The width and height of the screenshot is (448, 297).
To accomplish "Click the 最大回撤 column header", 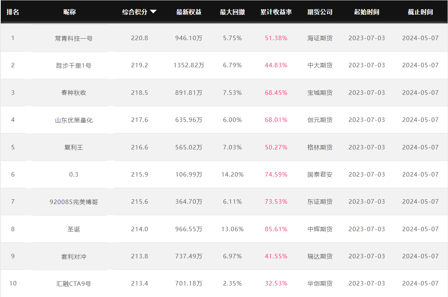I will point(232,12).
